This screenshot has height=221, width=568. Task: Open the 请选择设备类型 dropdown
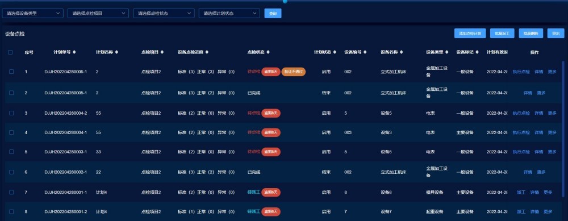coord(32,14)
